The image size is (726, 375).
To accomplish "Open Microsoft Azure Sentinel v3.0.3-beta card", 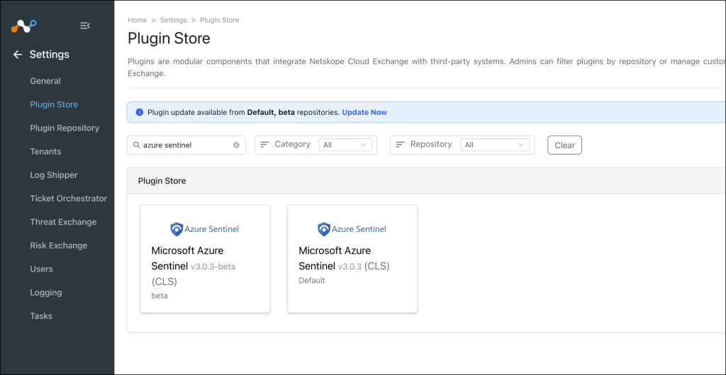I will [205, 259].
